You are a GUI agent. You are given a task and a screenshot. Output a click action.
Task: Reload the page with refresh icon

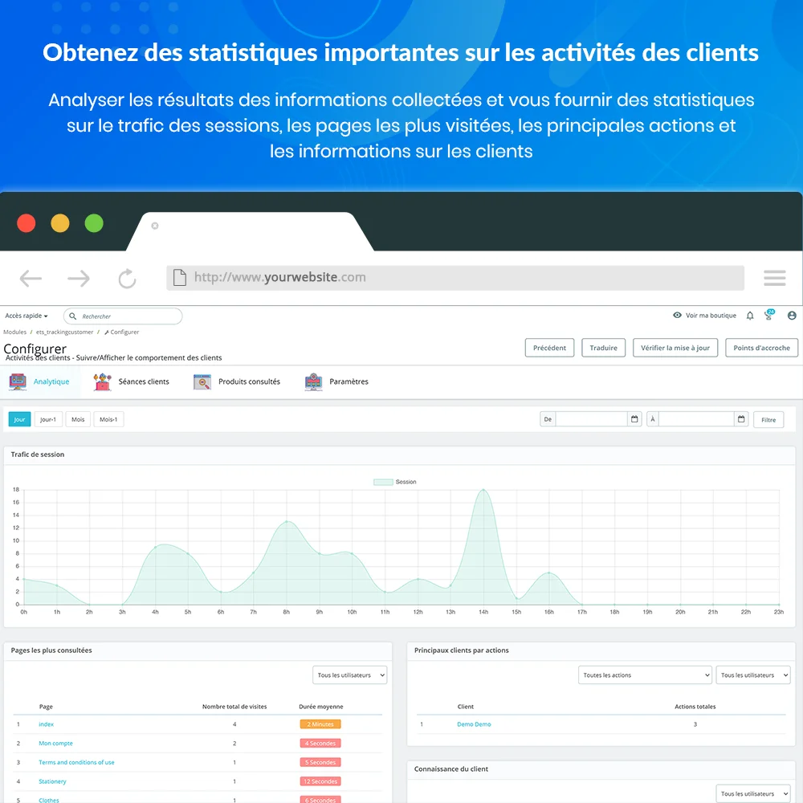click(127, 279)
